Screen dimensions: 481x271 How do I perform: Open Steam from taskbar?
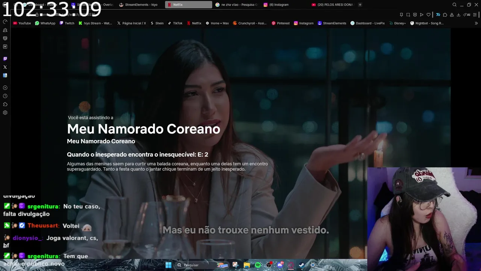coord(301,265)
